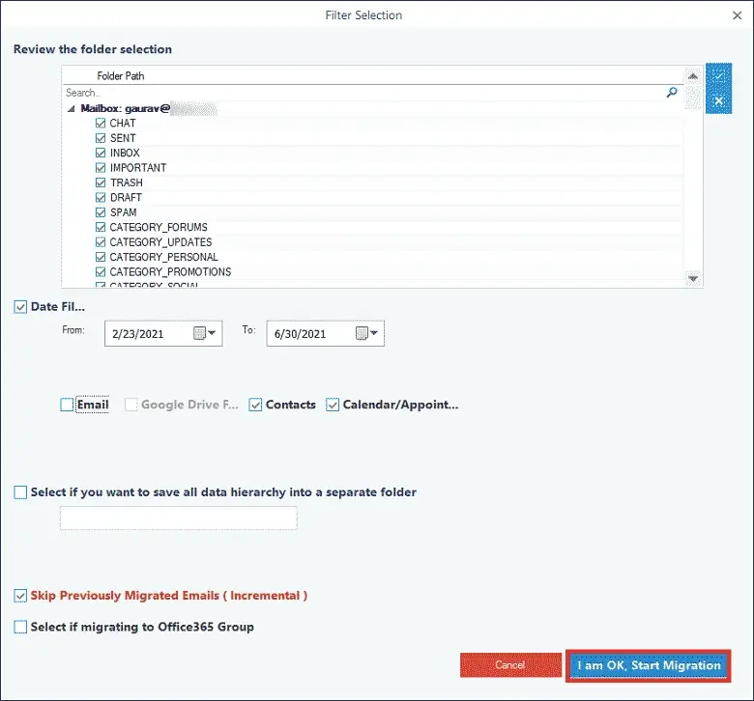Select the Mailbox: gaurav@ row text
Image resolution: width=754 pixels, height=701 pixels.
[x=126, y=108]
